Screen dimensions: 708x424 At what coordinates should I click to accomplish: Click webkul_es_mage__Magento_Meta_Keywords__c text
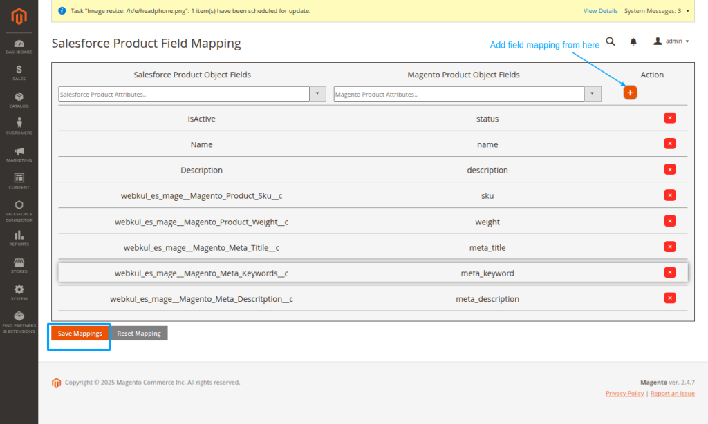[x=201, y=273]
